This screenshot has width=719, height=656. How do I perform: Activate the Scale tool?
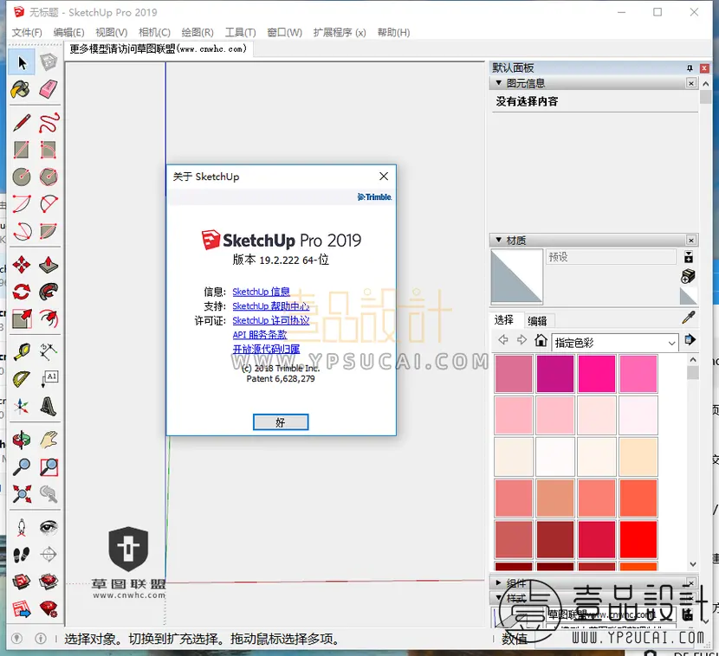coord(22,318)
